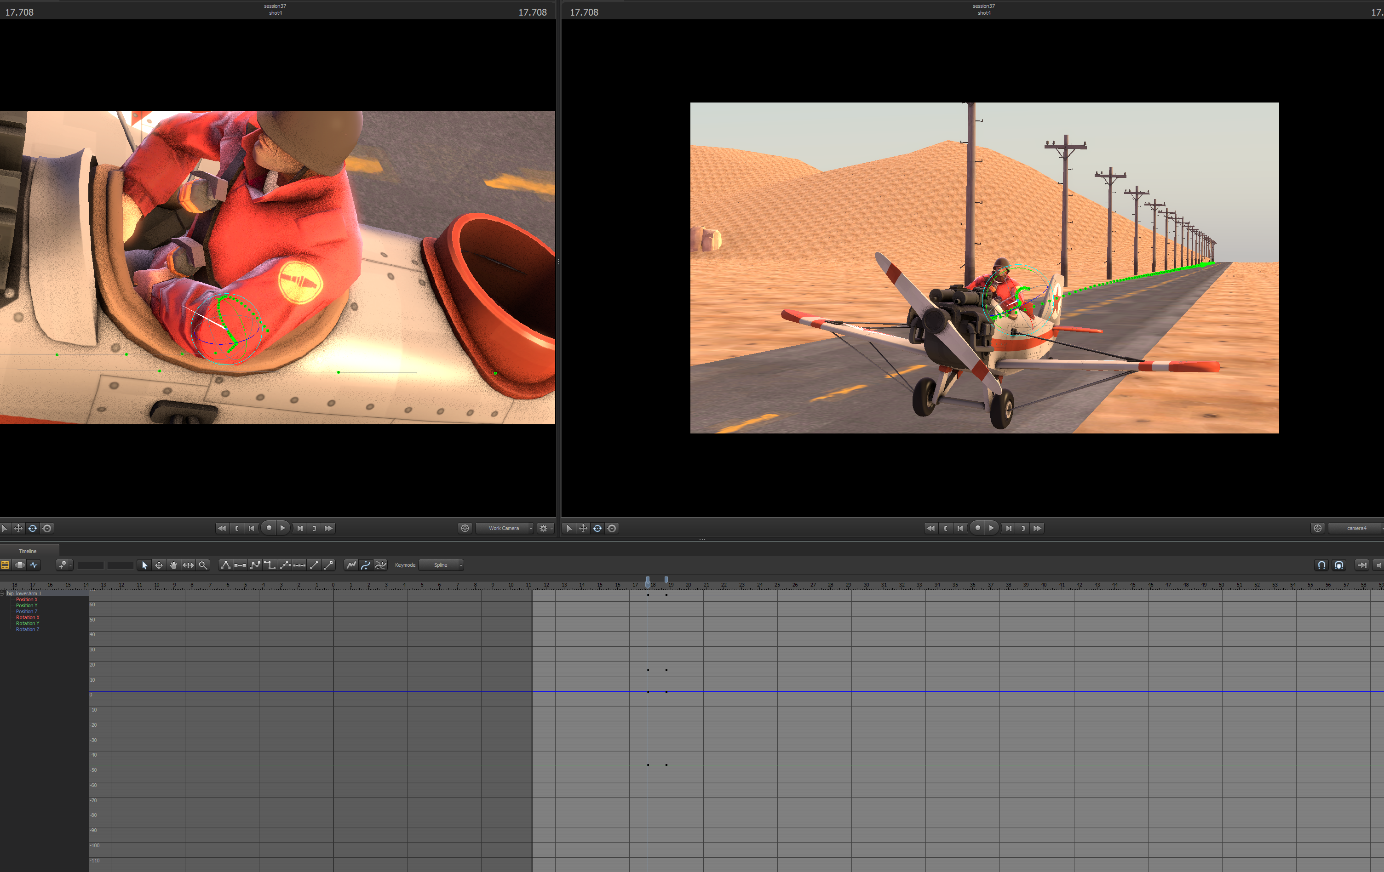1384x872 pixels.
Task: Select the Rotation Z channel
Action: tap(28, 630)
